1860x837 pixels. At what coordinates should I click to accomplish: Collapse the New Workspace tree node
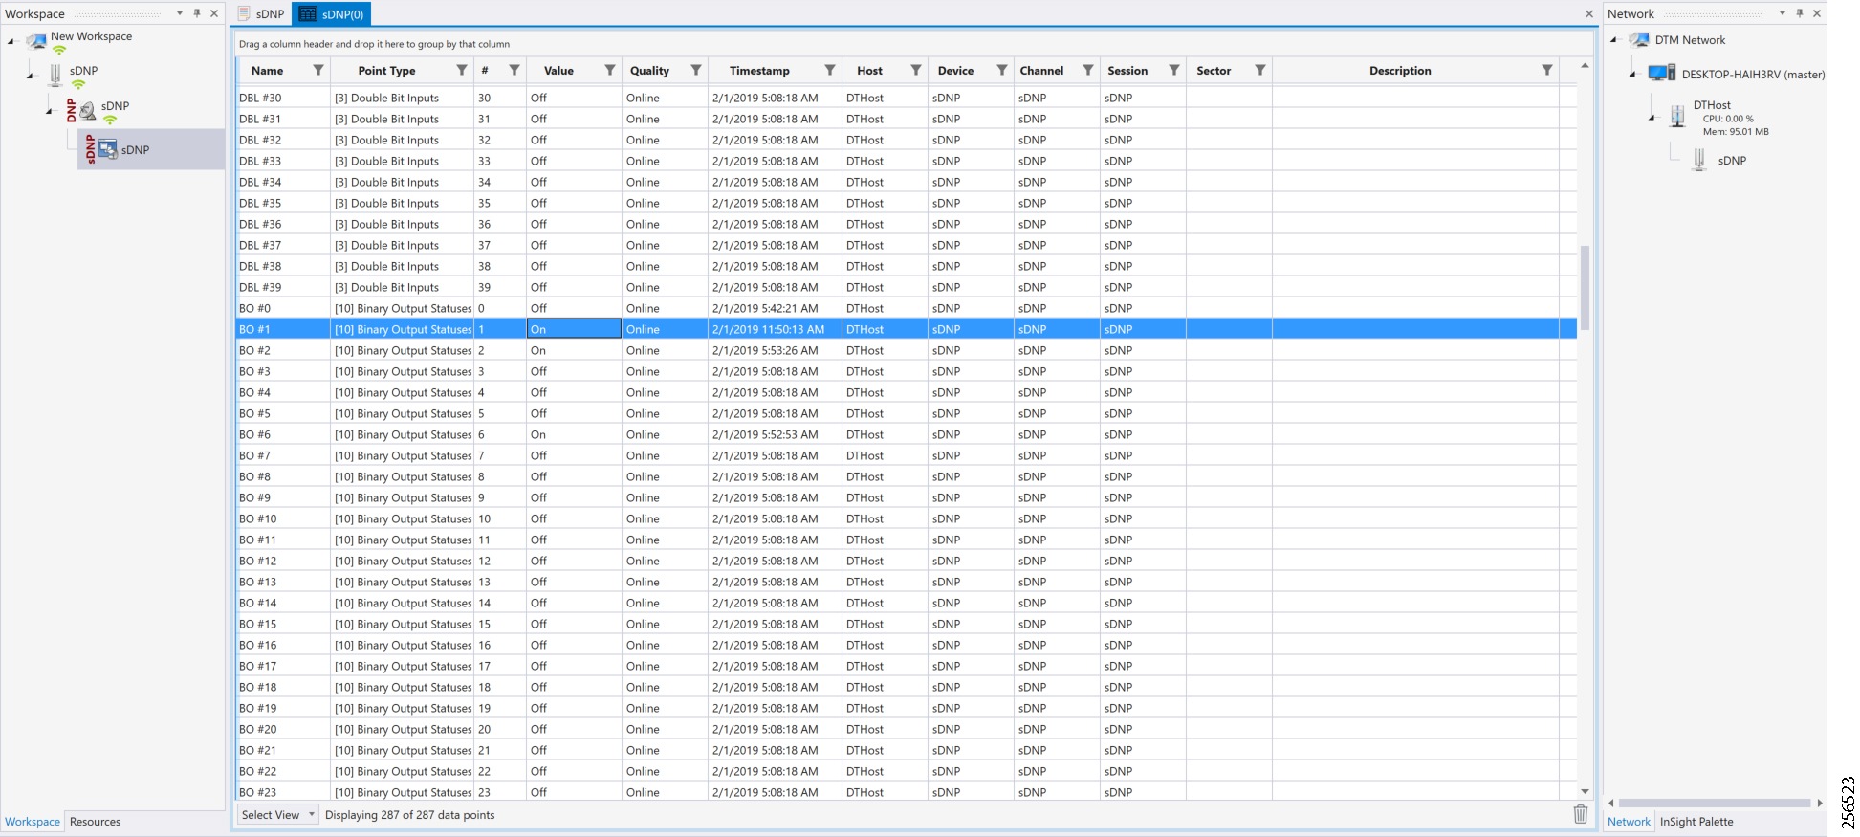click(11, 40)
